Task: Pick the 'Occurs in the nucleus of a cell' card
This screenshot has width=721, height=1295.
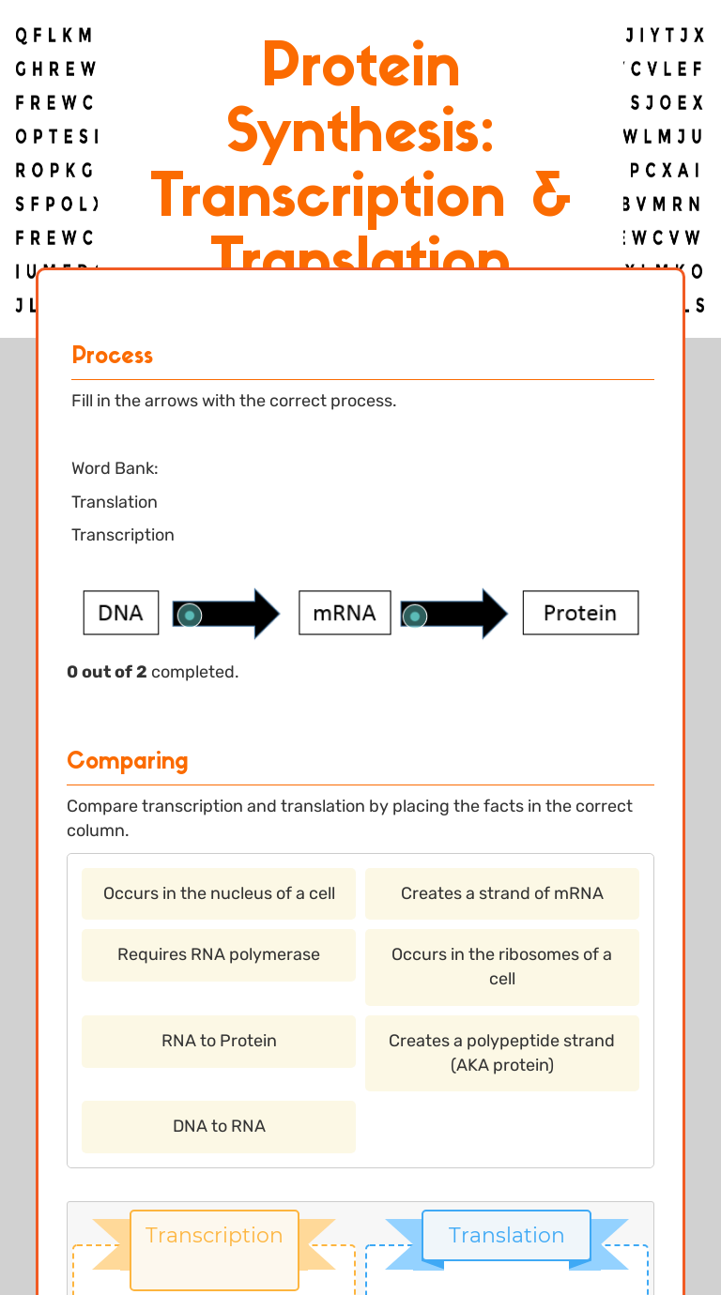Action: [219, 893]
